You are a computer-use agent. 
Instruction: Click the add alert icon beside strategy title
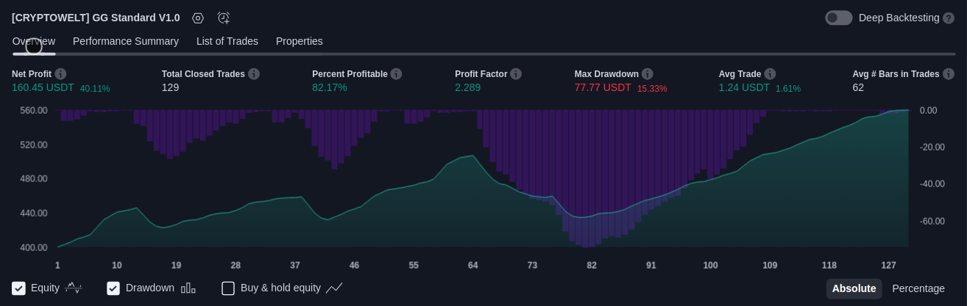point(224,18)
